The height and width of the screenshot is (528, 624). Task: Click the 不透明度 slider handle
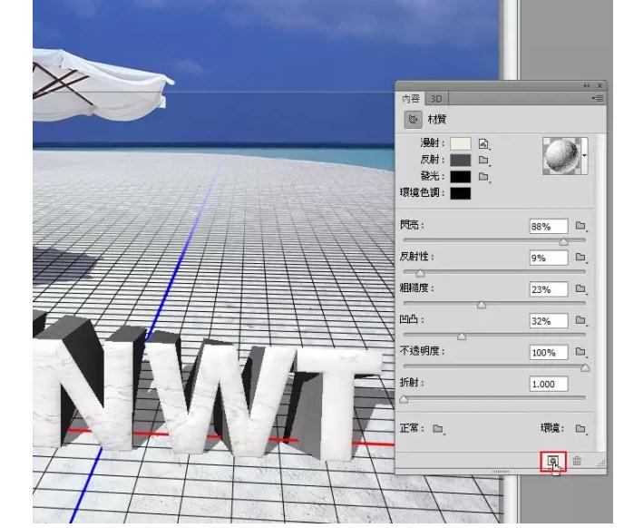[585, 368]
